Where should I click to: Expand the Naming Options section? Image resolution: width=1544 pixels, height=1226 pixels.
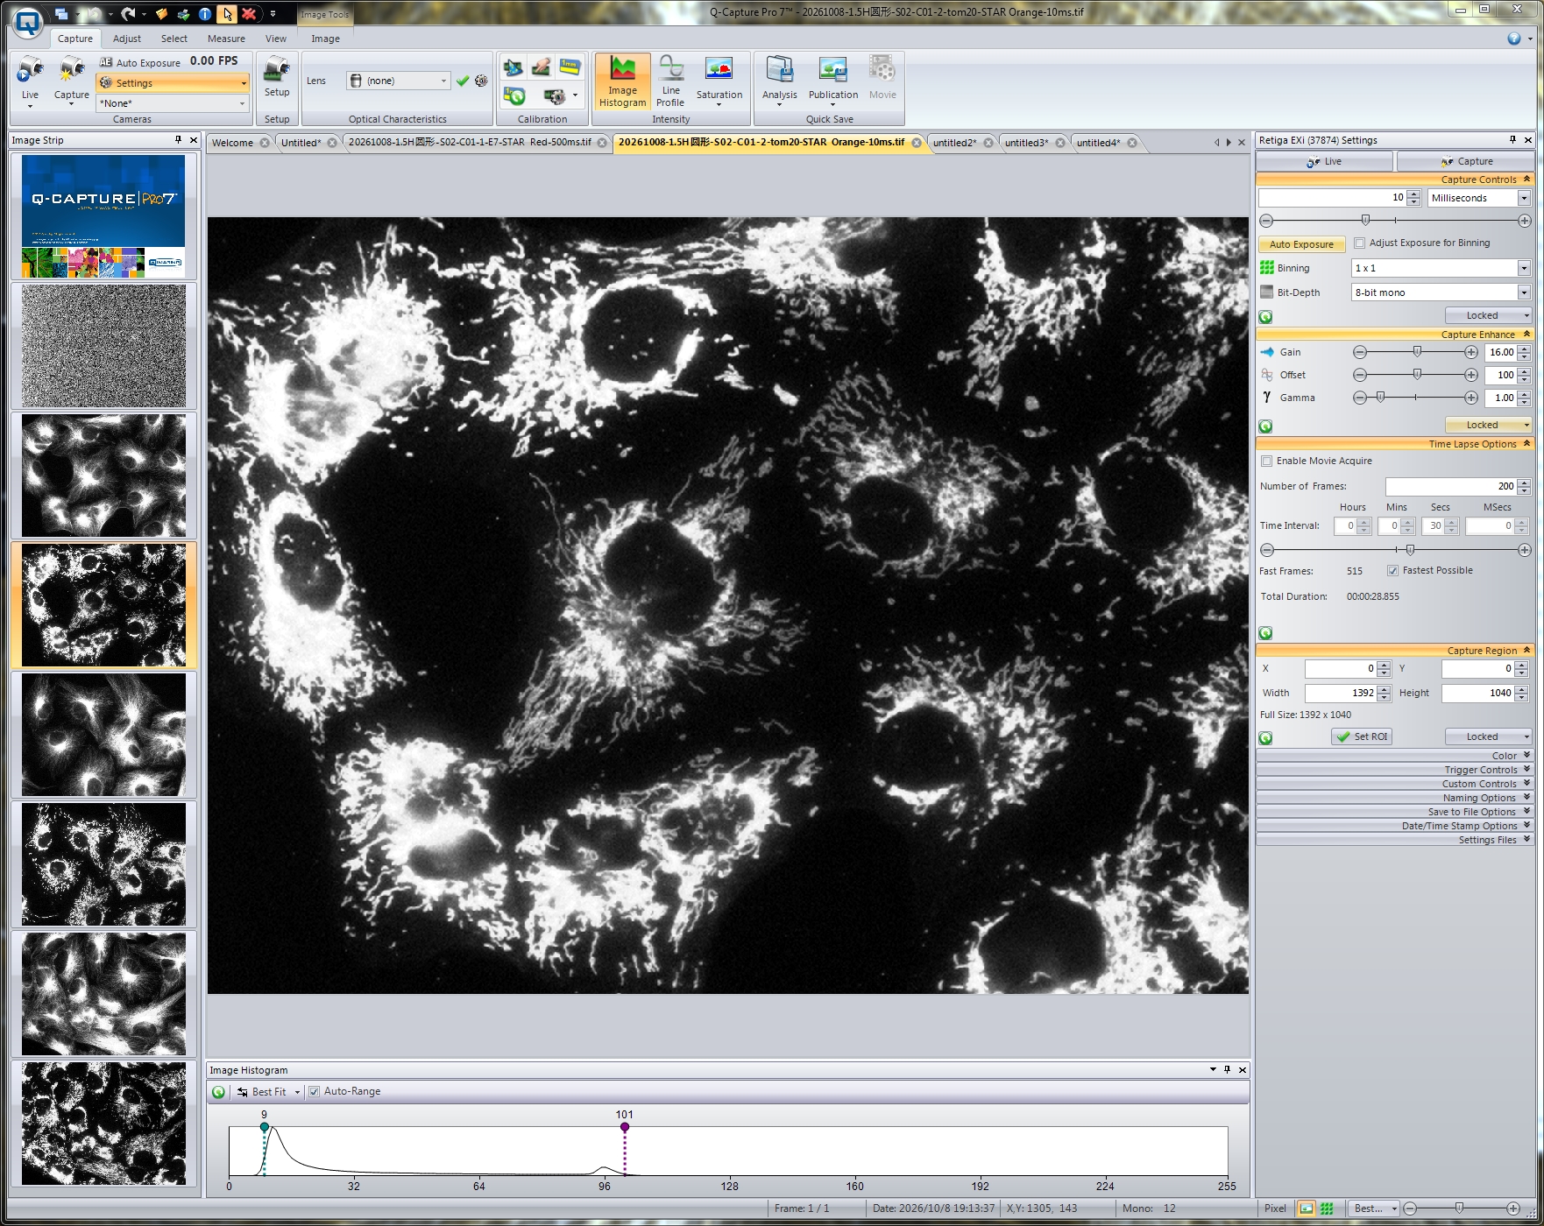coord(1394,798)
